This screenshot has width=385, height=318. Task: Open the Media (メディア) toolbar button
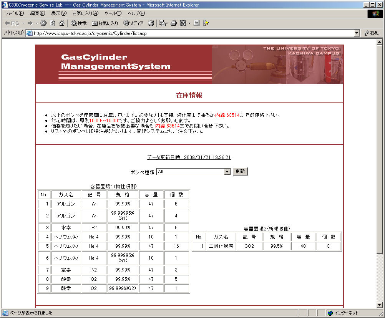(x=133, y=23)
